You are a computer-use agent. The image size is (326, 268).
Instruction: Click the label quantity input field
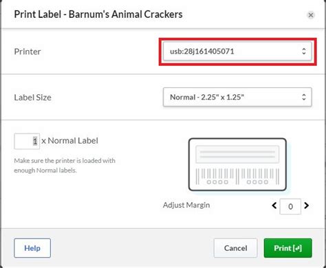(27, 141)
